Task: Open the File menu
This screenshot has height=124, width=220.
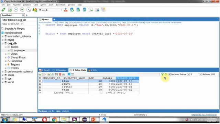Action: (x=3, y=5)
